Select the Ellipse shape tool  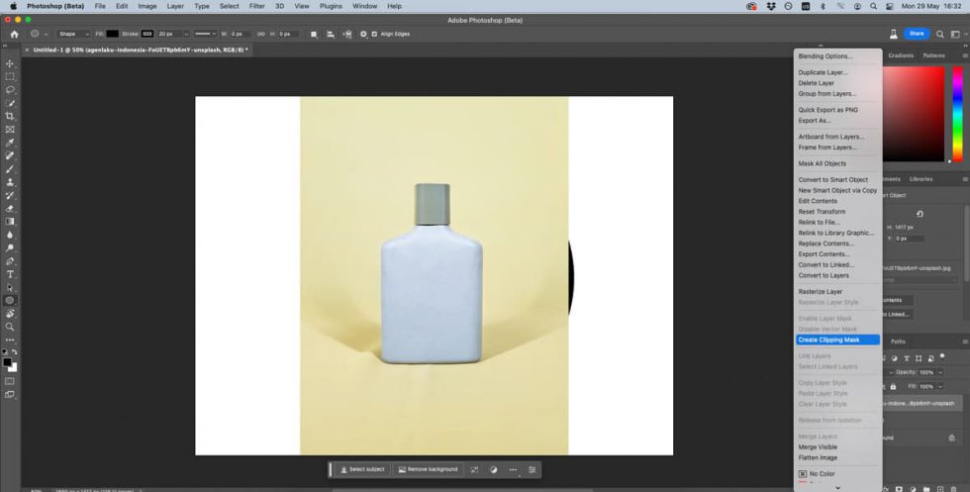coord(10,301)
